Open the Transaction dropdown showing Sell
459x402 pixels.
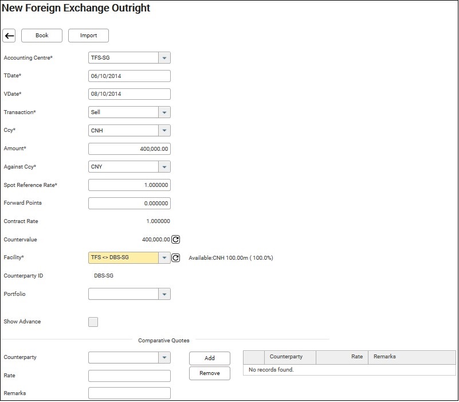pos(164,112)
